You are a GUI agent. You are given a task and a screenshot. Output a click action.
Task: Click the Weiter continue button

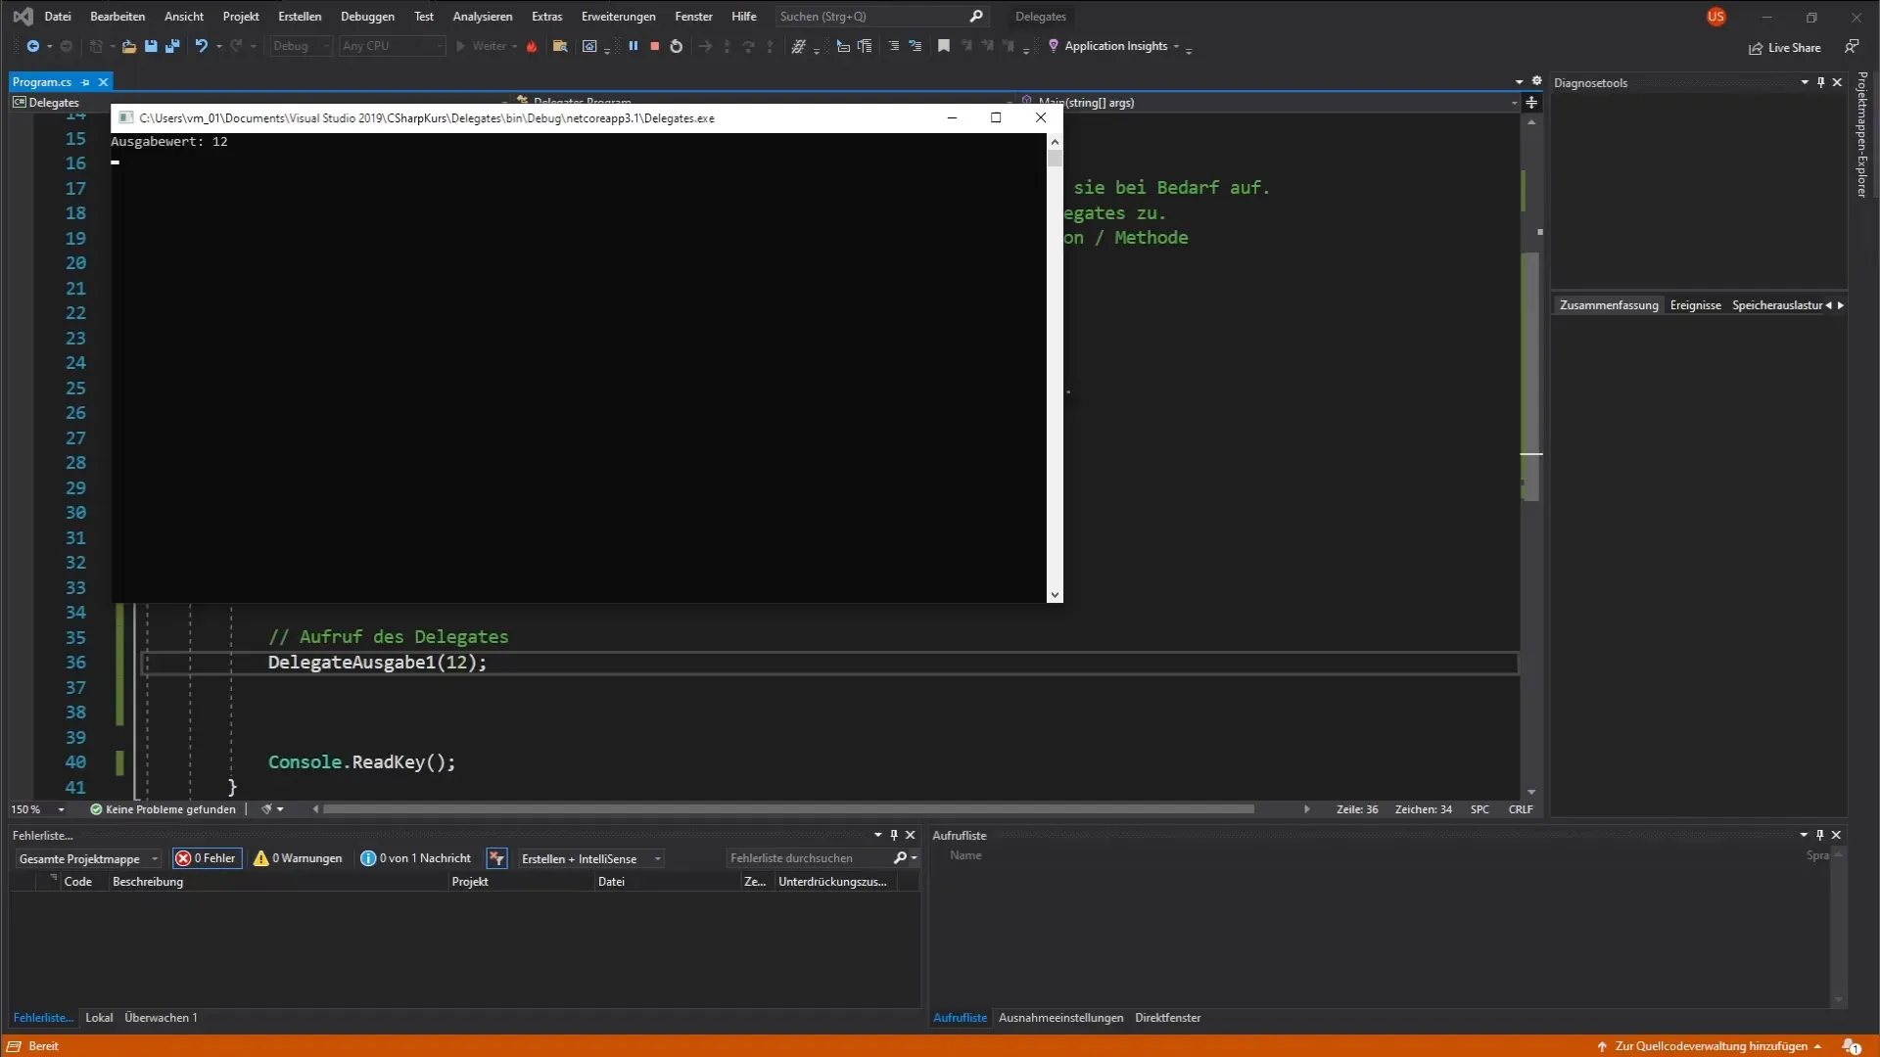tap(486, 46)
